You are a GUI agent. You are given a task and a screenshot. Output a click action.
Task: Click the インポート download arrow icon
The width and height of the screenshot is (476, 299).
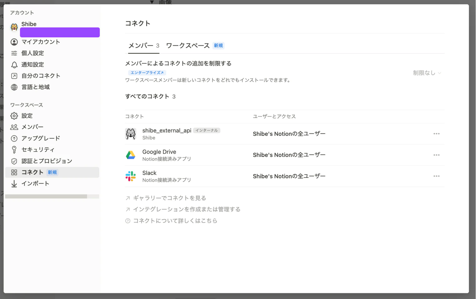click(x=14, y=184)
